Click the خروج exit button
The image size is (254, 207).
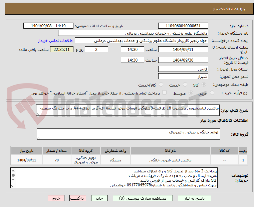(56, 198)
